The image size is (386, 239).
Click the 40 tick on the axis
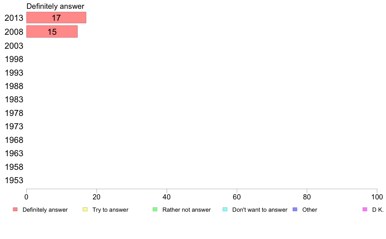click(167, 197)
